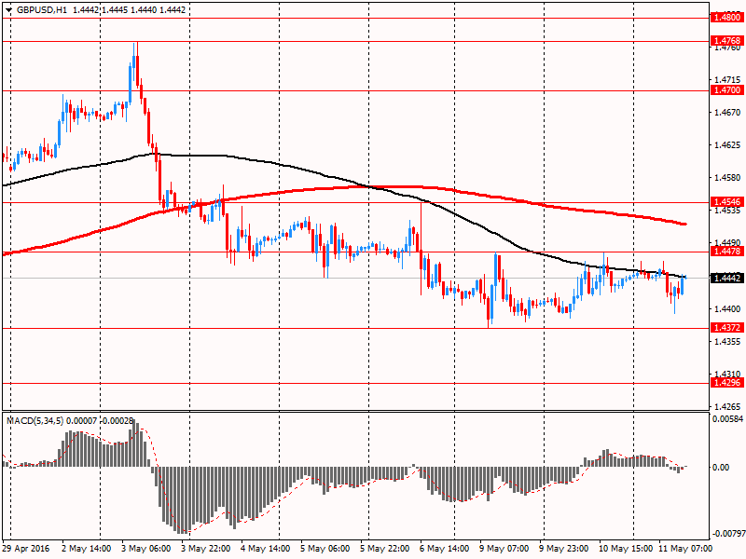This screenshot has width=746, height=559.
Task: Select the MACD scale value 0.00584
Action: [727, 418]
